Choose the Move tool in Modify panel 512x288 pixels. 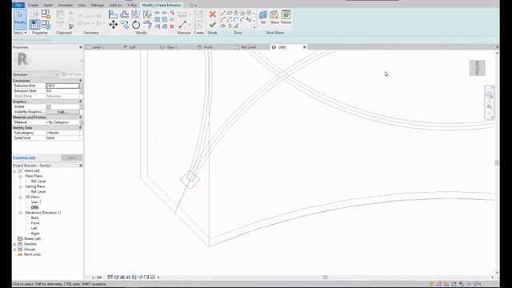pos(114,25)
